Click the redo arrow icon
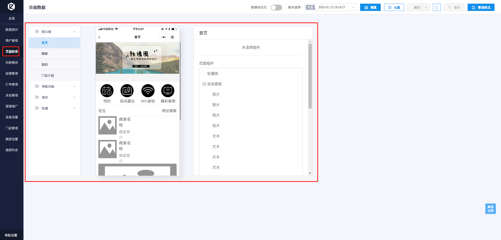This screenshot has width=501, height=240. click(x=426, y=7)
